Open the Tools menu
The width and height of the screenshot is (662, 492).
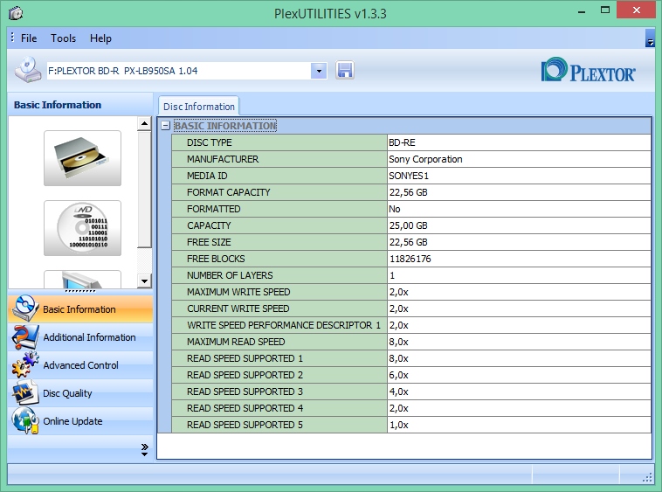64,38
